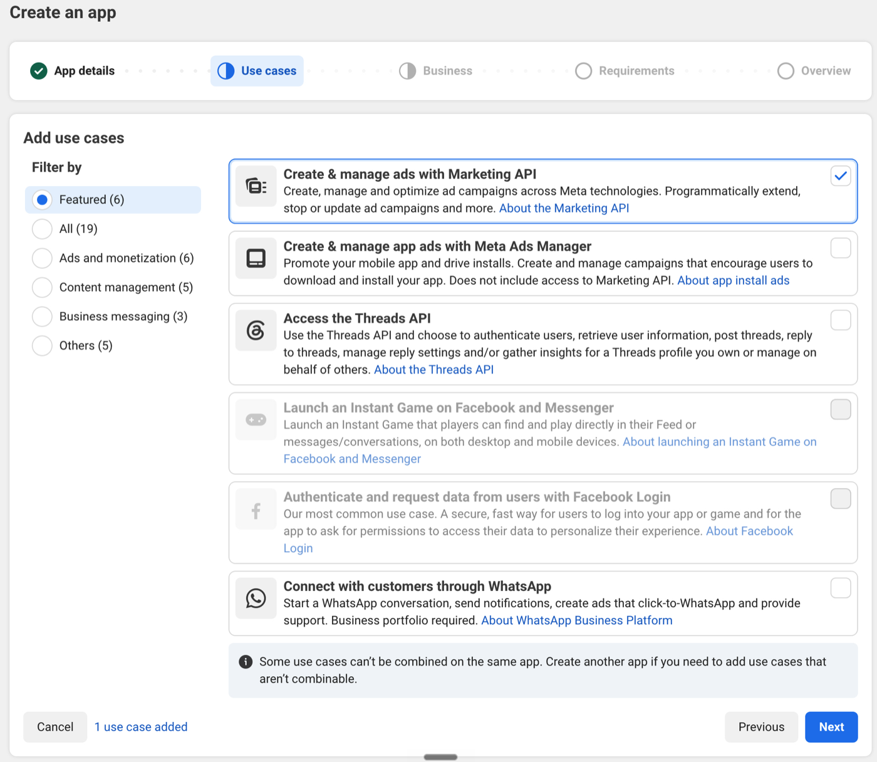Image resolution: width=877 pixels, height=762 pixels.
Task: Open About the Marketing API link
Action: (564, 208)
